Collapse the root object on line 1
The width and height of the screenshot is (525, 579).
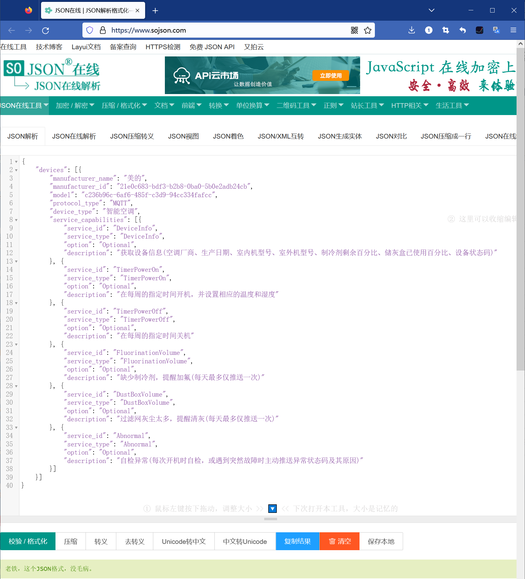coord(16,162)
